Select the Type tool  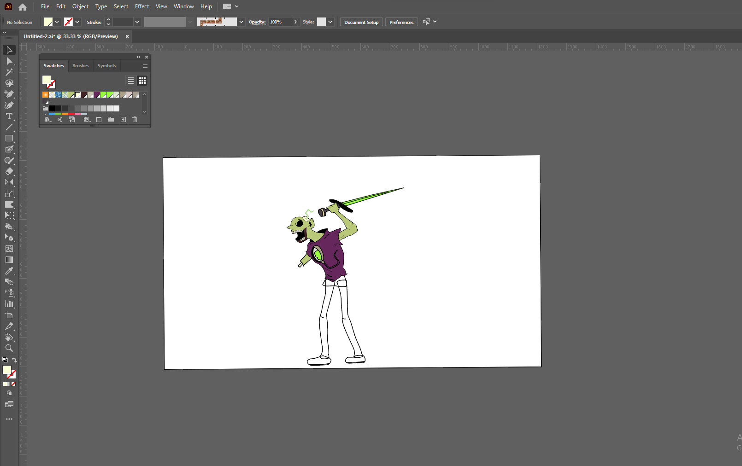pos(9,116)
